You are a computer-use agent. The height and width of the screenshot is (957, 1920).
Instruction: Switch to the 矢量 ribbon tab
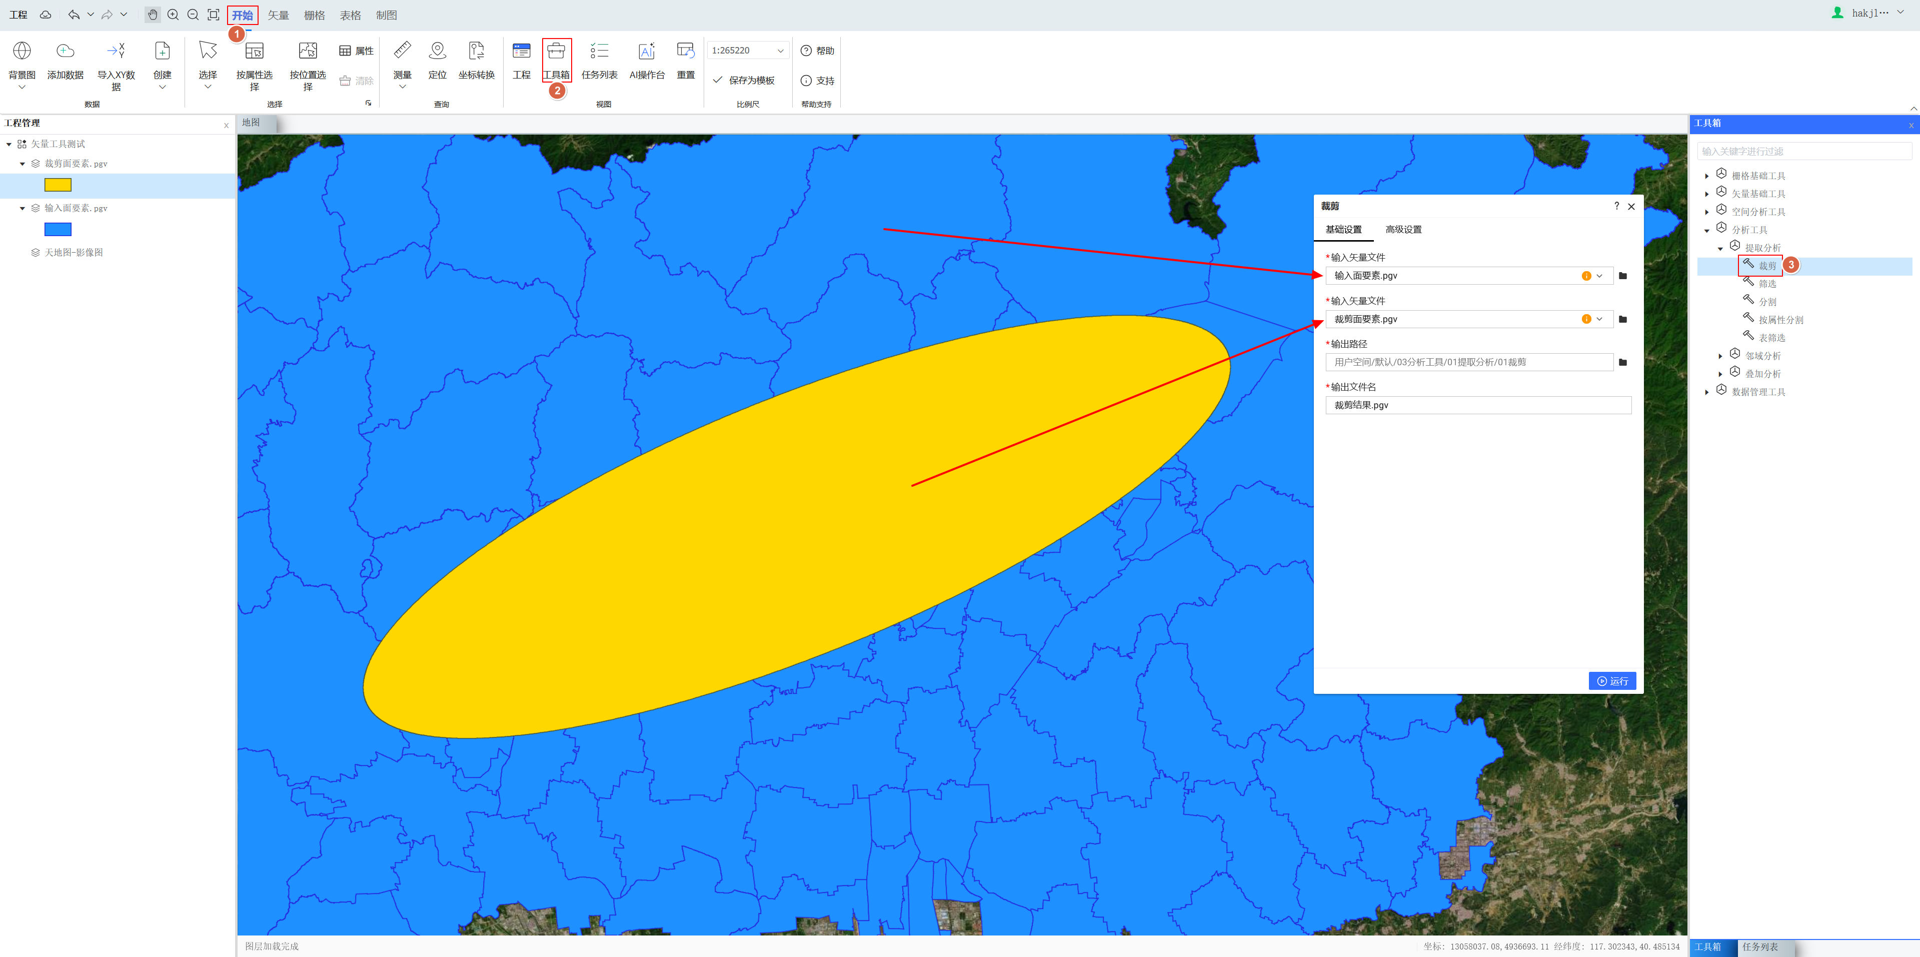tap(278, 15)
